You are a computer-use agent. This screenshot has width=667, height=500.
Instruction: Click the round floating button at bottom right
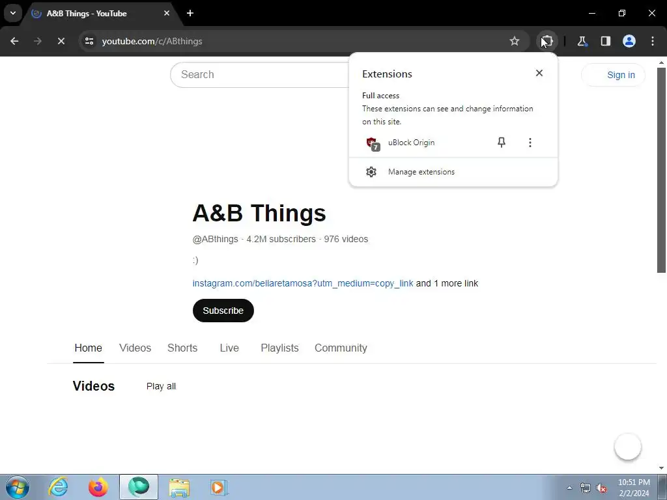[628, 447]
